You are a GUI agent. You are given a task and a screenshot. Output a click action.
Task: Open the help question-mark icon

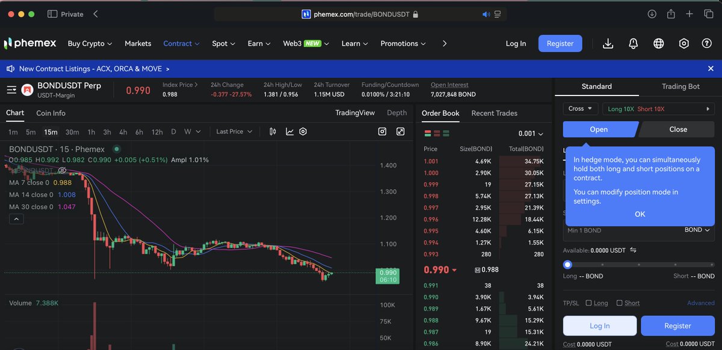pos(707,44)
